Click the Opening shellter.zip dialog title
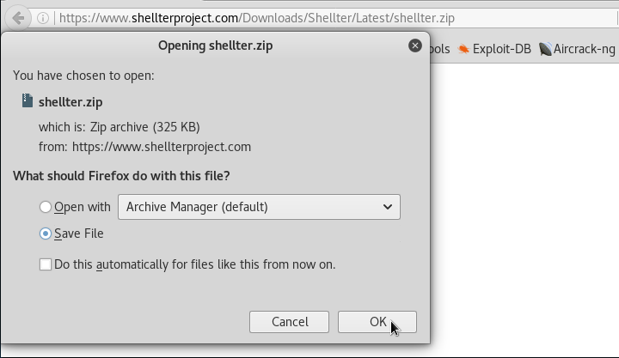The image size is (619, 358). [216, 46]
